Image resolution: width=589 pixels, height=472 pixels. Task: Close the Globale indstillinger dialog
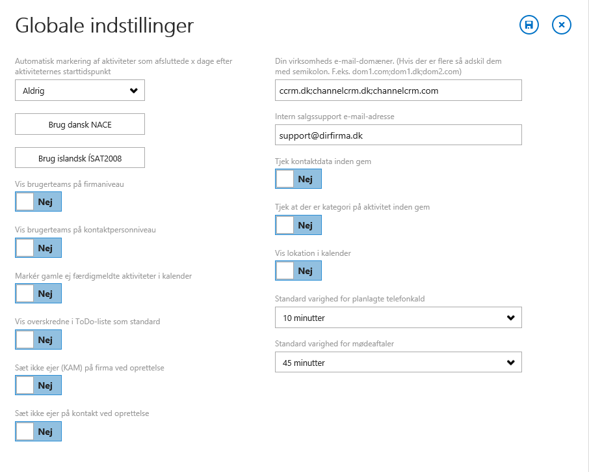click(562, 25)
